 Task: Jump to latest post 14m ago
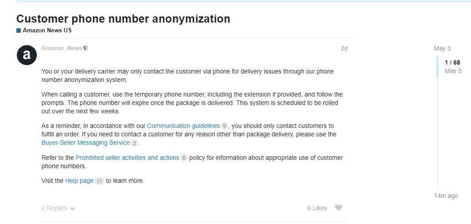point(446,196)
